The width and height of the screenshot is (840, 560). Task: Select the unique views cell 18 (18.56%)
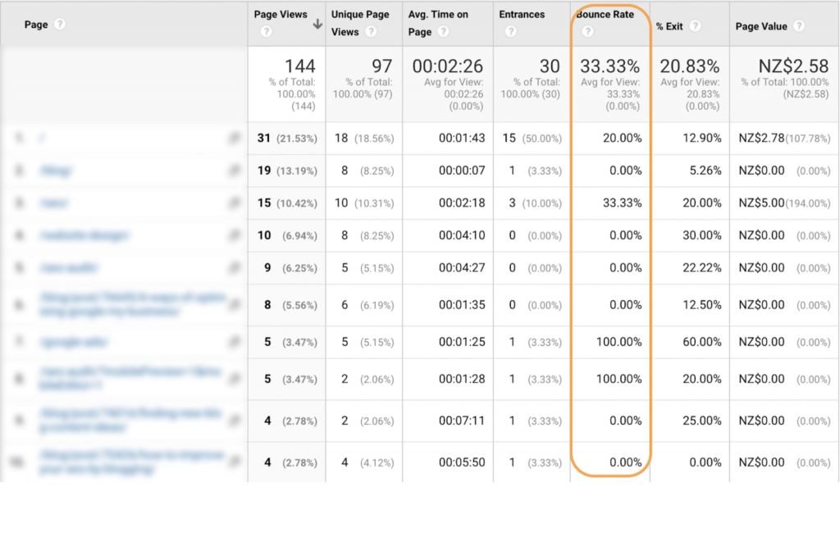364,138
